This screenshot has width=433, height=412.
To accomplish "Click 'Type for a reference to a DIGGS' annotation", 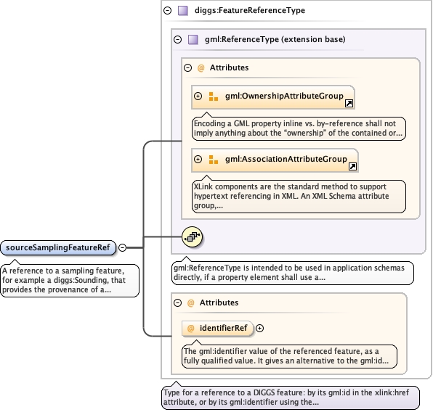I will pos(291,397).
